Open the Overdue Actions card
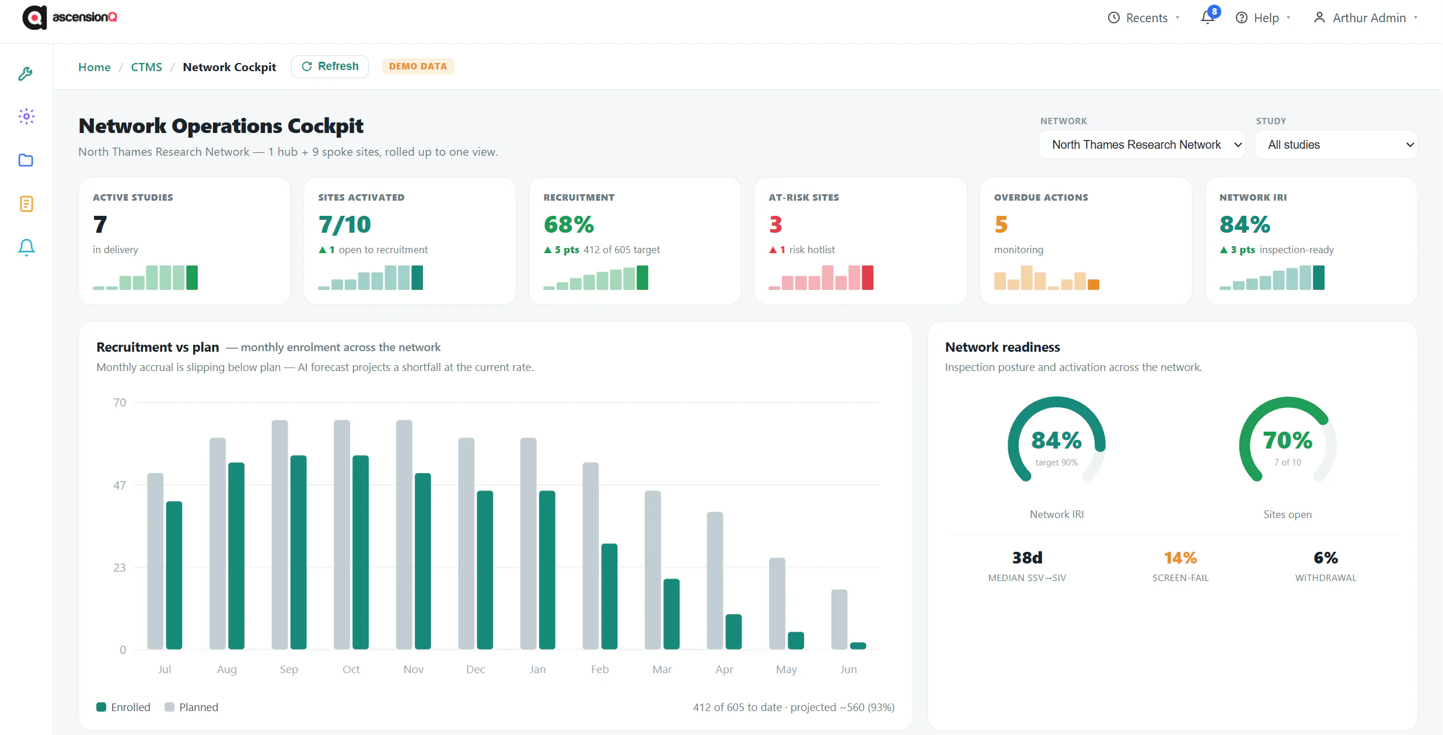The image size is (1443, 735). pos(1085,241)
